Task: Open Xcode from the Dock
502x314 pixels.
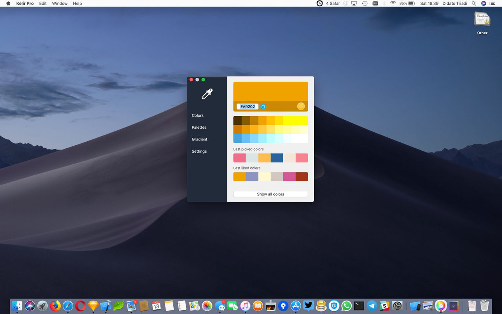Action: tap(106, 306)
